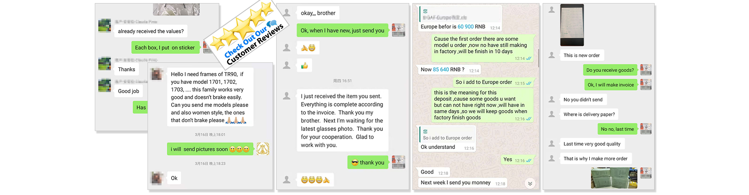Click the avatar beside 'This is new order'
The image size is (749, 195).
pyautogui.click(x=552, y=55)
